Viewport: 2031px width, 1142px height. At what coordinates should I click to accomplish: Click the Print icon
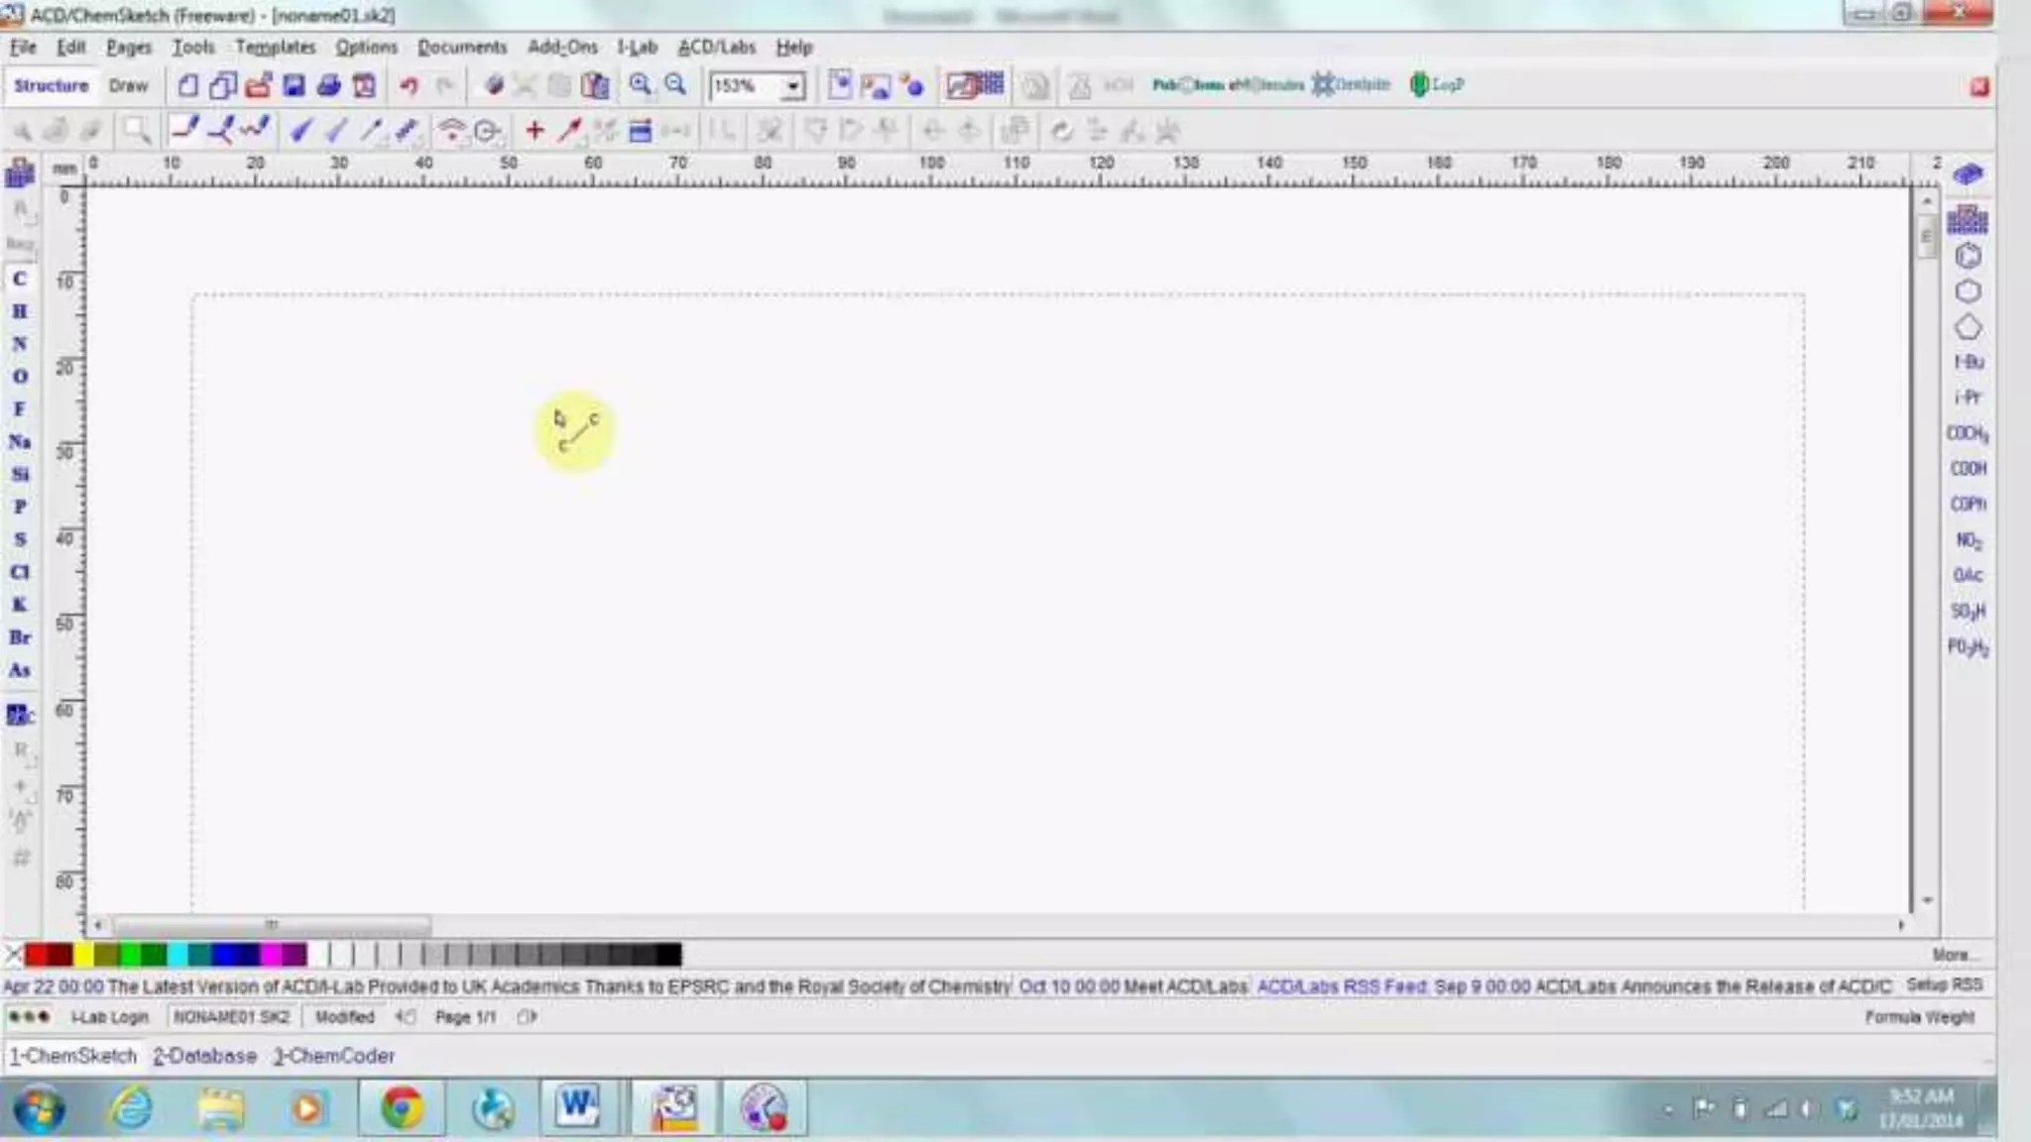click(x=328, y=86)
